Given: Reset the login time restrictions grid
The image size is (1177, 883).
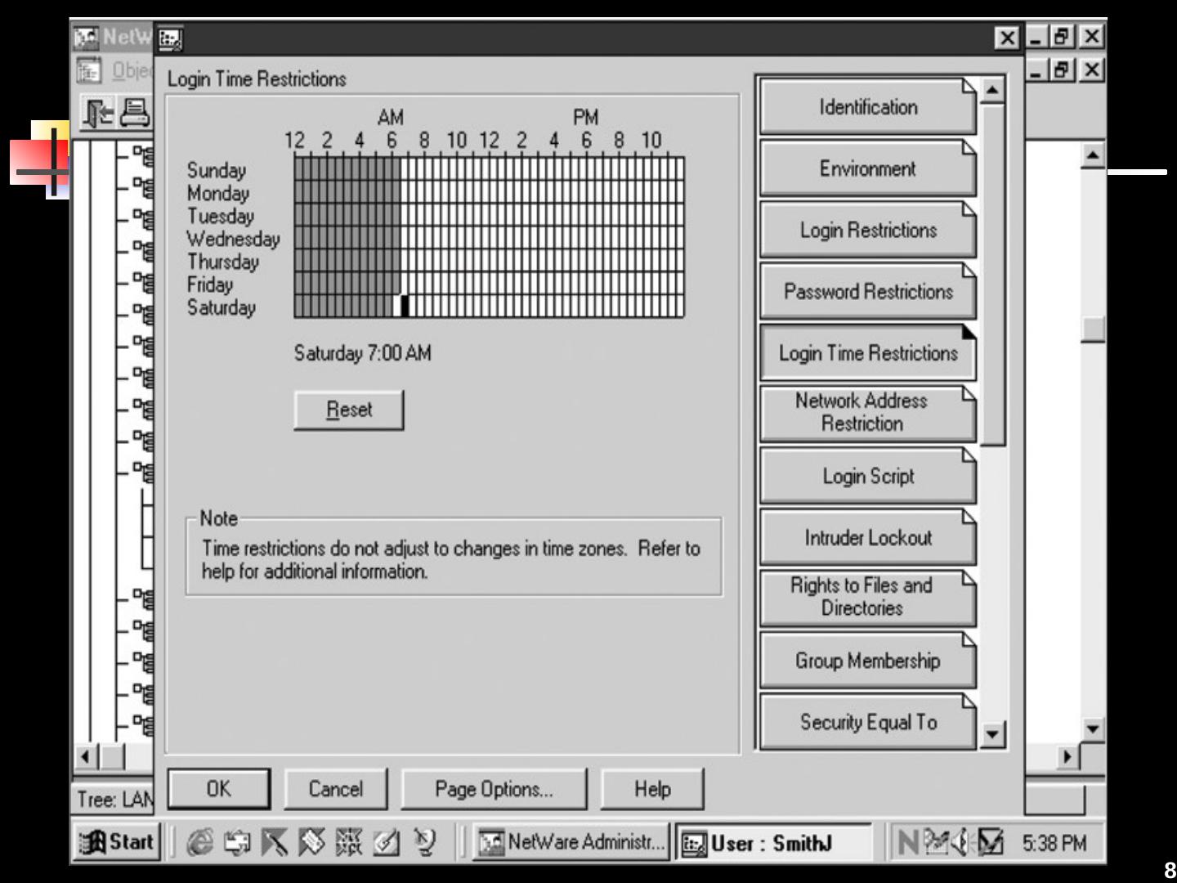Looking at the screenshot, I should 349,410.
